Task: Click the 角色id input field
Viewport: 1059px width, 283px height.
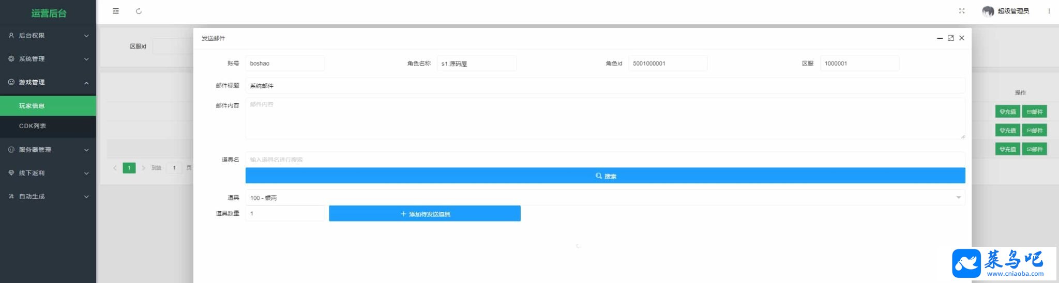Action: tap(668, 64)
